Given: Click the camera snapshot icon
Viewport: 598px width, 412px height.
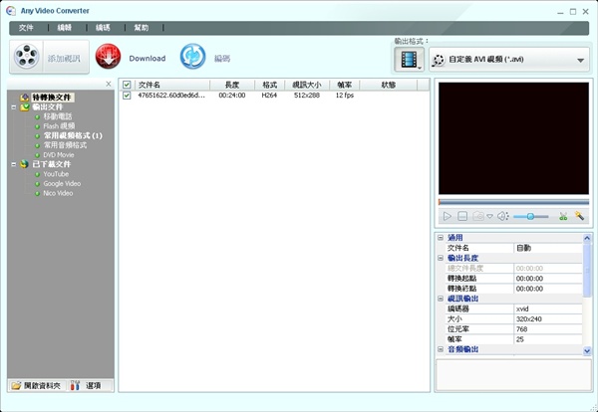Looking at the screenshot, I should pyautogui.click(x=478, y=216).
